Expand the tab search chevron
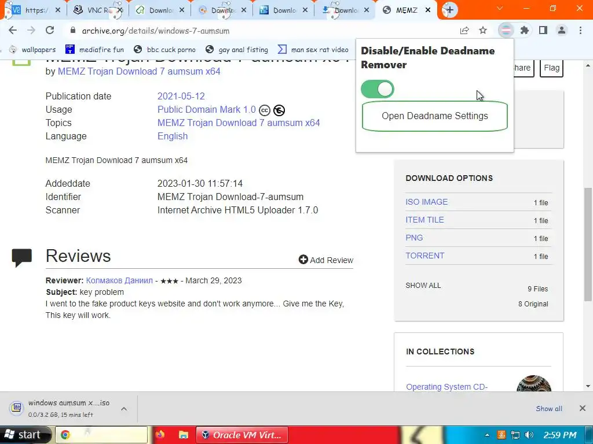This screenshot has height=444, width=593. pyautogui.click(x=500, y=8)
